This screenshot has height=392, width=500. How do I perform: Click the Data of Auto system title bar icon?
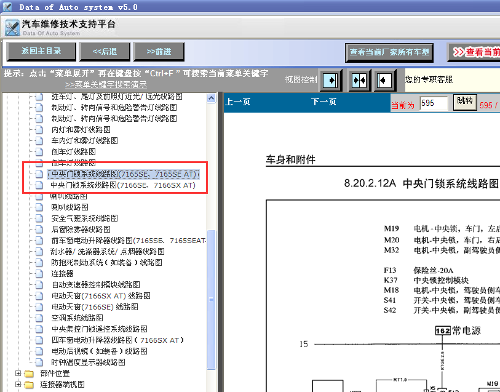(7, 7)
